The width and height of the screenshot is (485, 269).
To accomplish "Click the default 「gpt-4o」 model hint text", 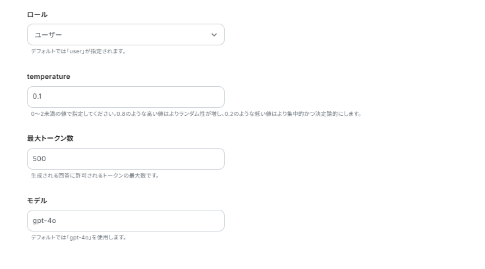I will coord(78,237).
